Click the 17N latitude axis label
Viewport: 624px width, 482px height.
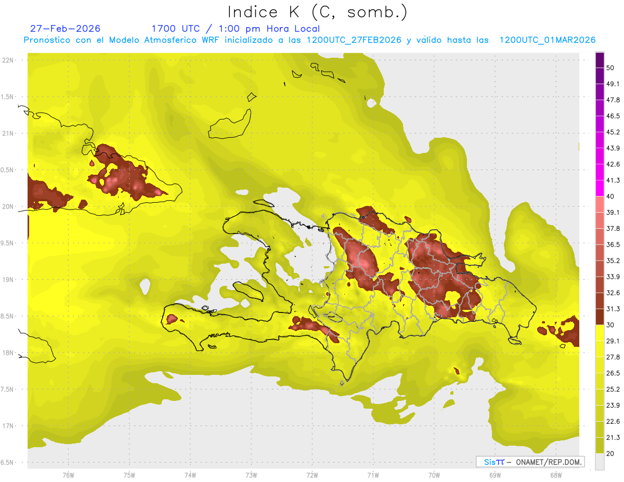(x=9, y=426)
